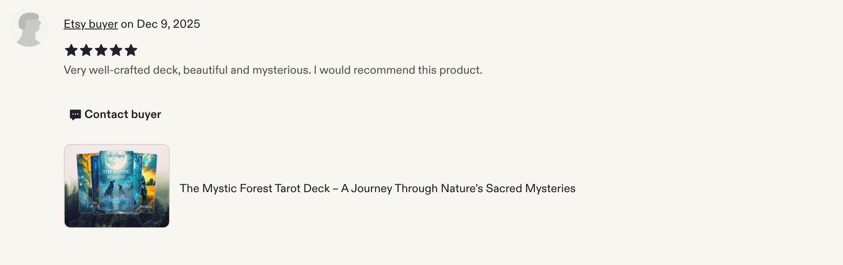Screen dimensions: 843x265
Task: Click the first star in the rating
Action: [71, 50]
